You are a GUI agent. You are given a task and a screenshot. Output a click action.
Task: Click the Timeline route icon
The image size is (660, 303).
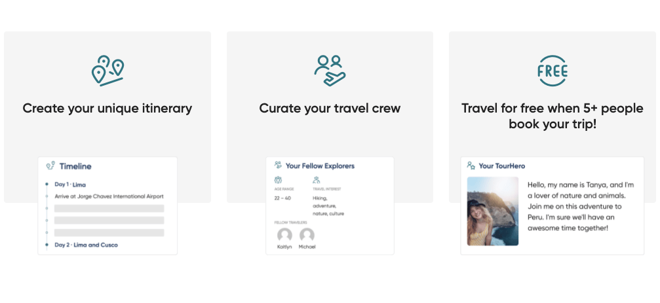(50, 166)
